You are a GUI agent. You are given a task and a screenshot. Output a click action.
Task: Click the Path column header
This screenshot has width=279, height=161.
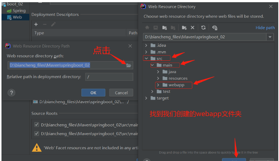pyautogui.click(x=133, y=33)
